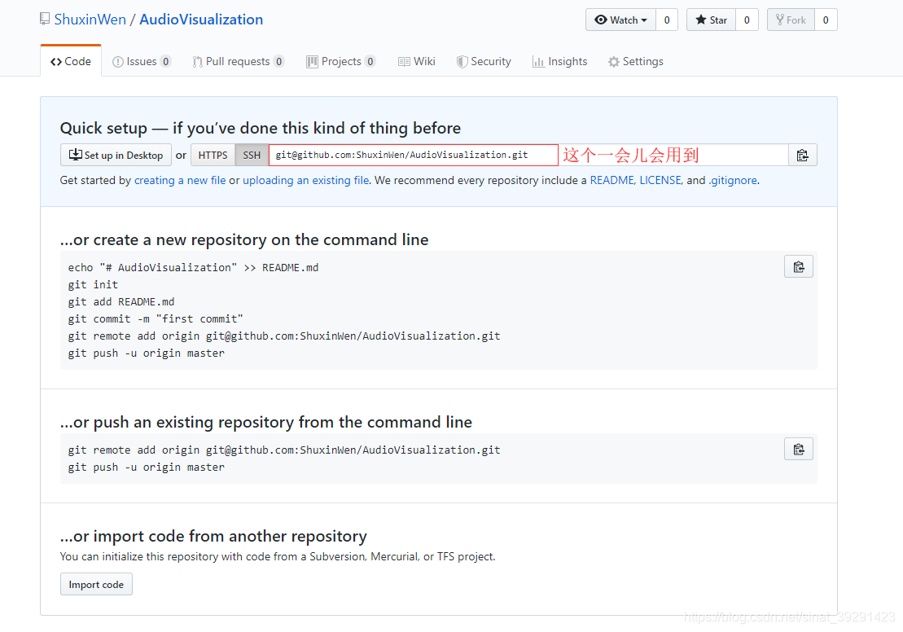Open the ShuxinWen user profile link
Viewport: 903px width, 632px height.
90,20
